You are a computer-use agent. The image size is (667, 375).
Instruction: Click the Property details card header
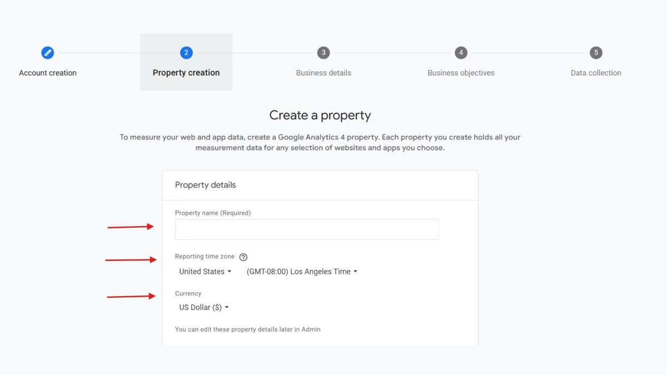(206, 185)
